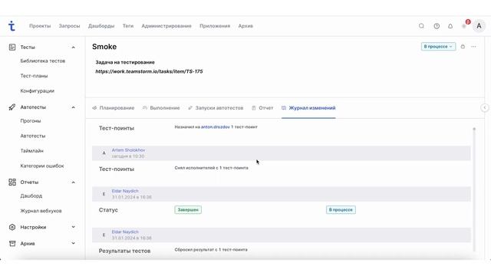Click the Завершен status badge
The height and width of the screenshot is (276, 491).
(188, 209)
